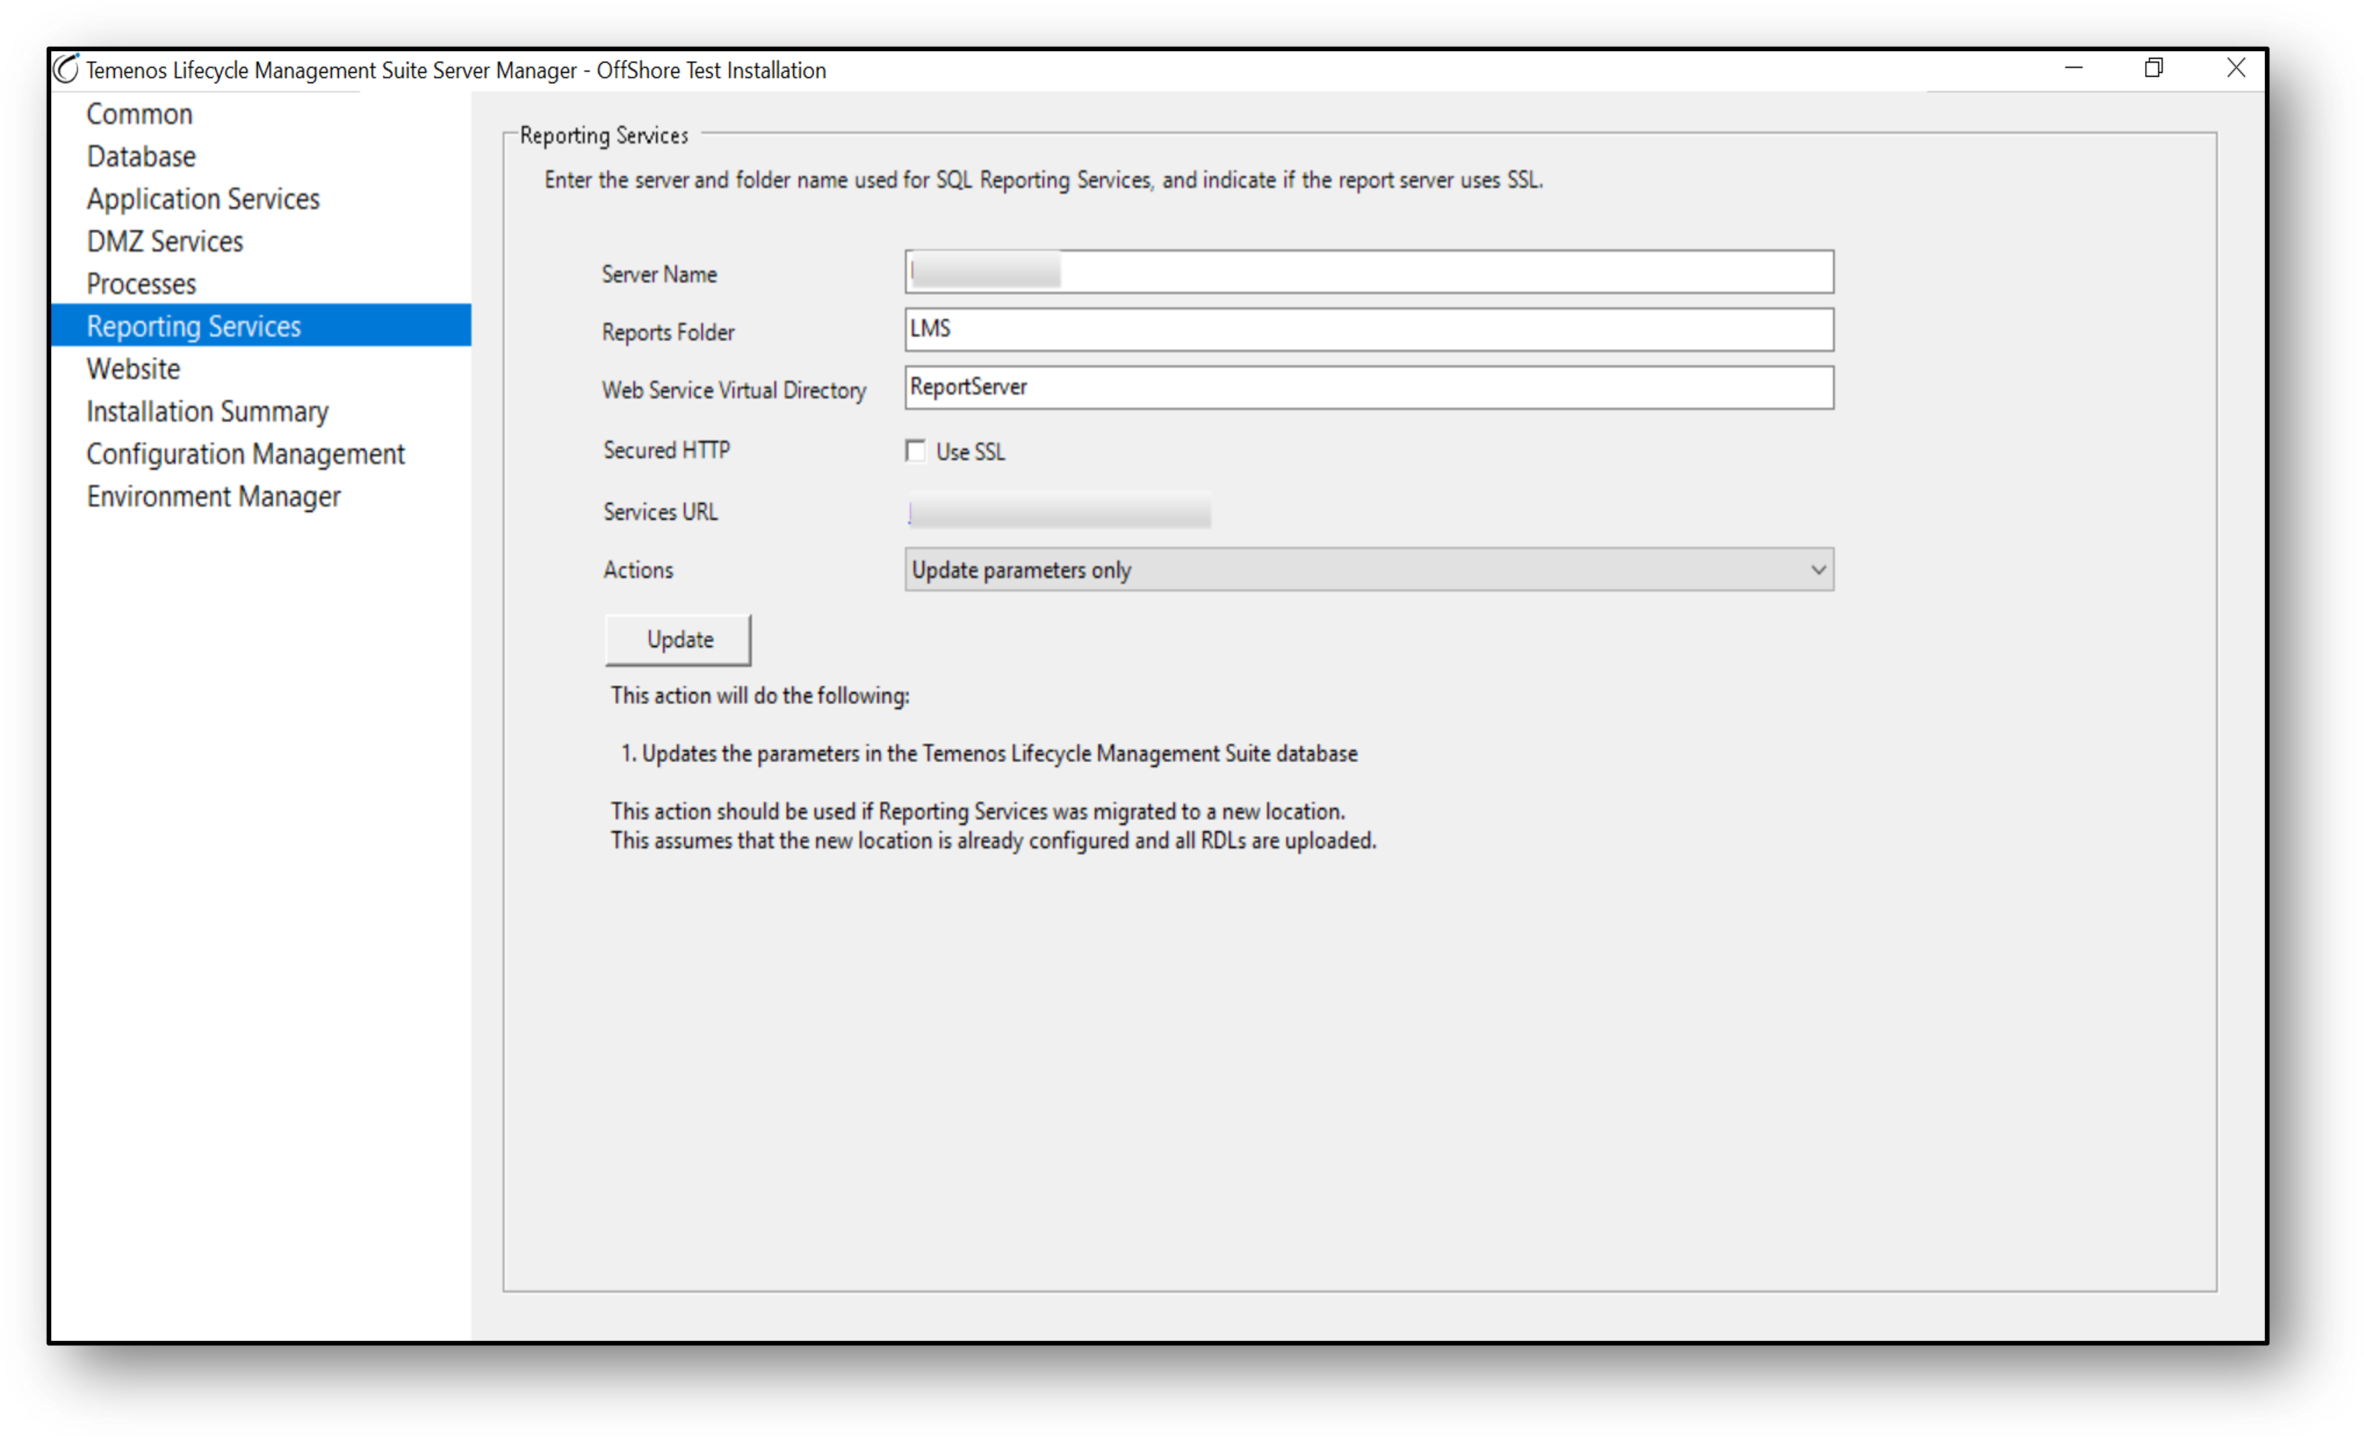Click the Update button
The width and height of the screenshot is (2364, 1440).
tap(678, 640)
